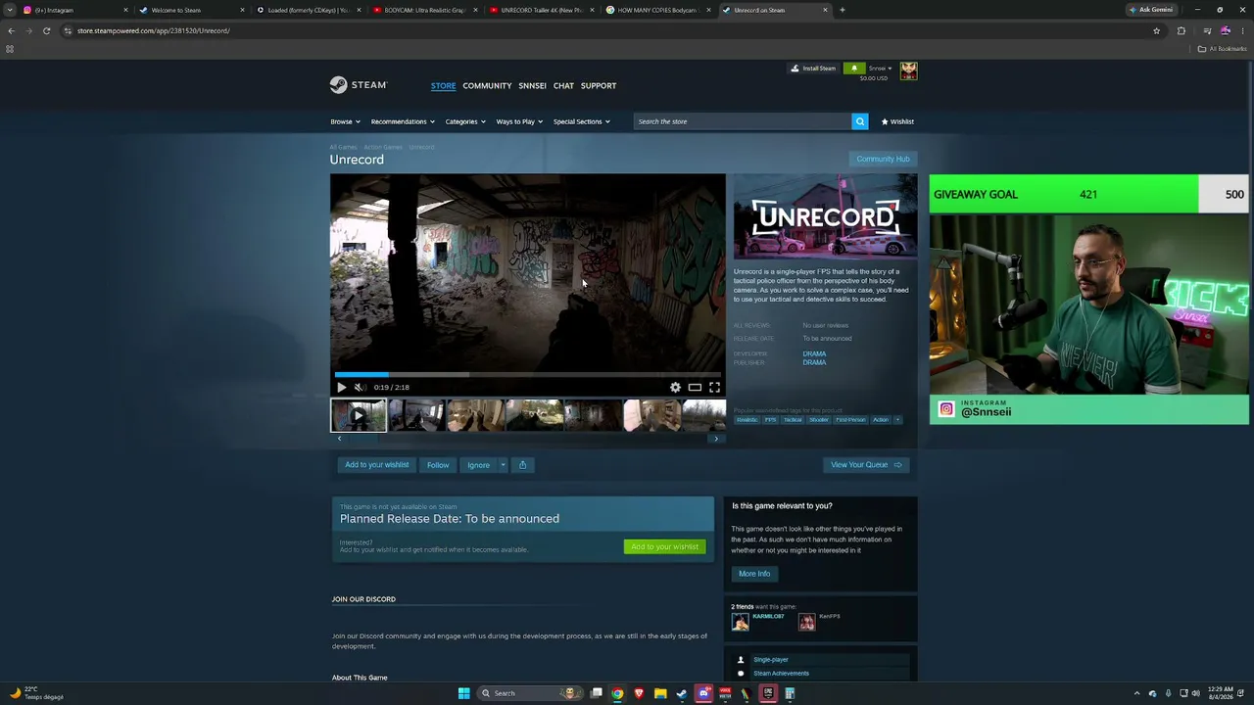Open Brave browser from the taskbar

coord(639,693)
